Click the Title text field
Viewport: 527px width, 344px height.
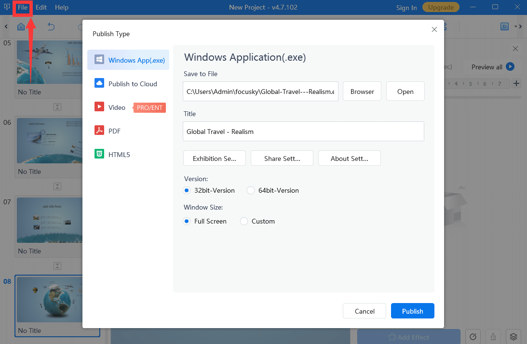pos(303,132)
